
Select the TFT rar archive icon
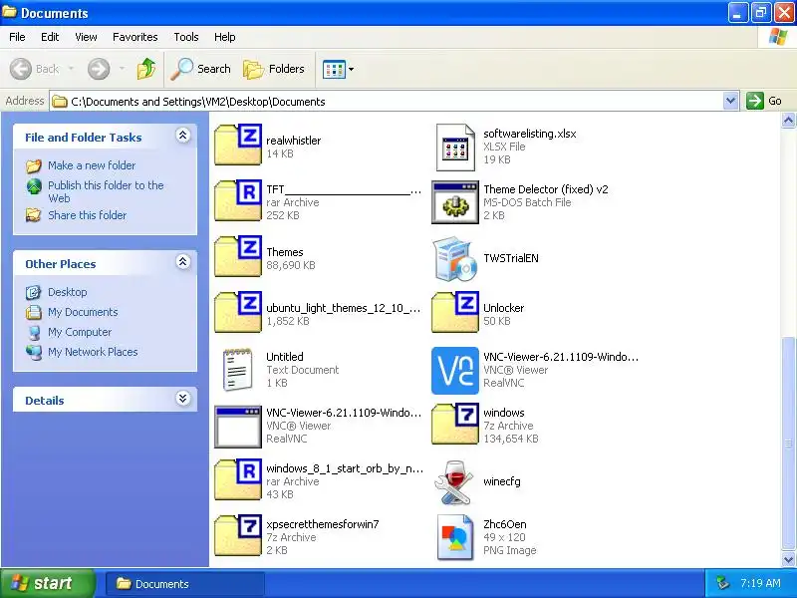click(238, 201)
